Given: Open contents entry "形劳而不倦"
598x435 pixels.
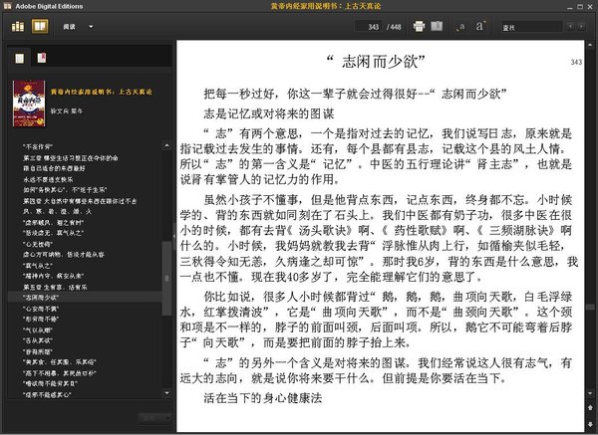Looking at the screenshot, I should (41, 319).
